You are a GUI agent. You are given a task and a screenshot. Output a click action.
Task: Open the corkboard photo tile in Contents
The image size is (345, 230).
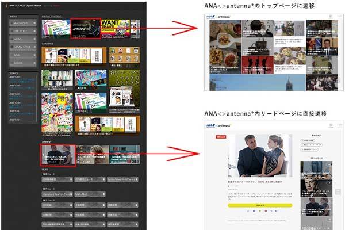pyautogui.click(x=124, y=57)
